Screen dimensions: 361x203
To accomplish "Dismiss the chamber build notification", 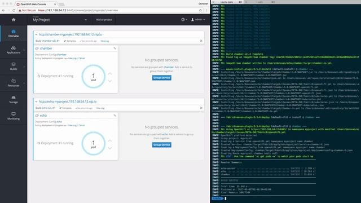I will pyautogui.click(x=201, y=41).
